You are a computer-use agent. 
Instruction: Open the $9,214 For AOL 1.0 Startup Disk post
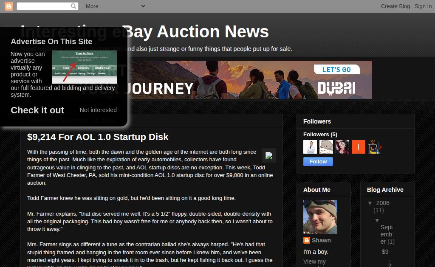click(x=98, y=137)
